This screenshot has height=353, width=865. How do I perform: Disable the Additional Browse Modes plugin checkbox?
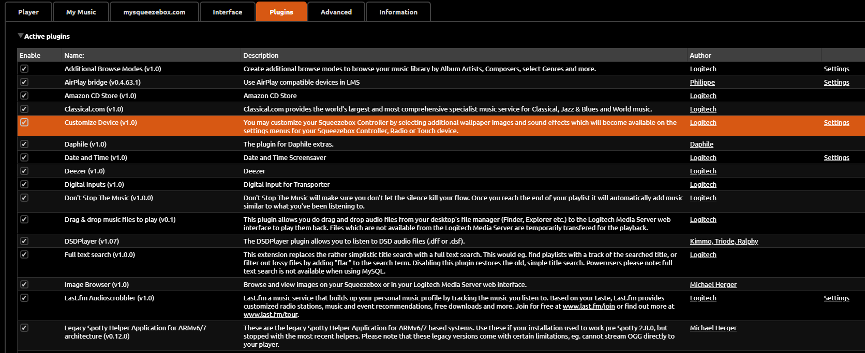[x=24, y=69]
